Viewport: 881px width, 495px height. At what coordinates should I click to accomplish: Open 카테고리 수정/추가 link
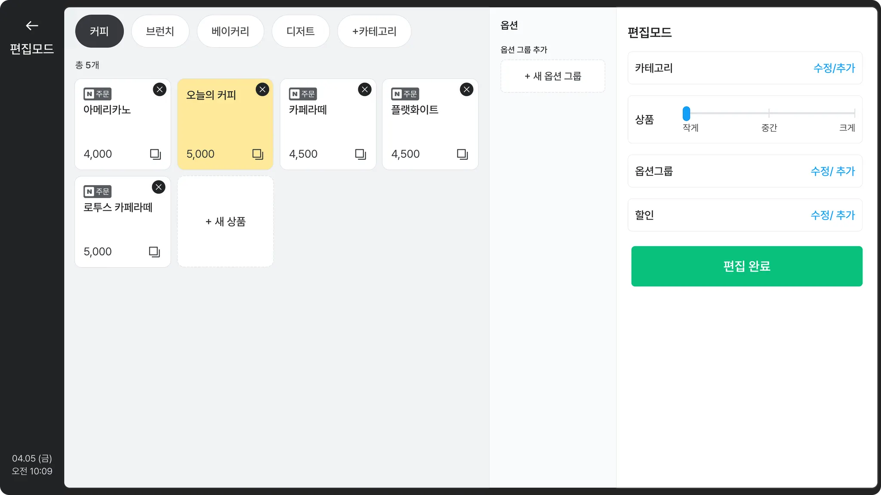(834, 68)
